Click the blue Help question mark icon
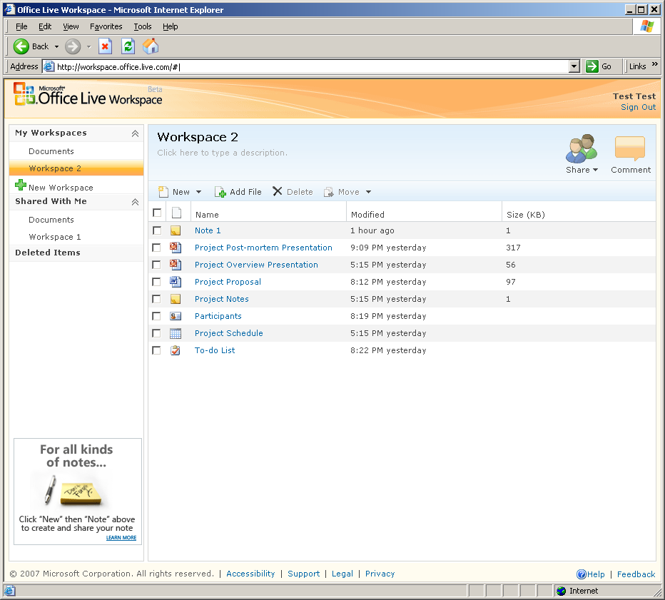This screenshot has height=600, width=665. point(581,574)
